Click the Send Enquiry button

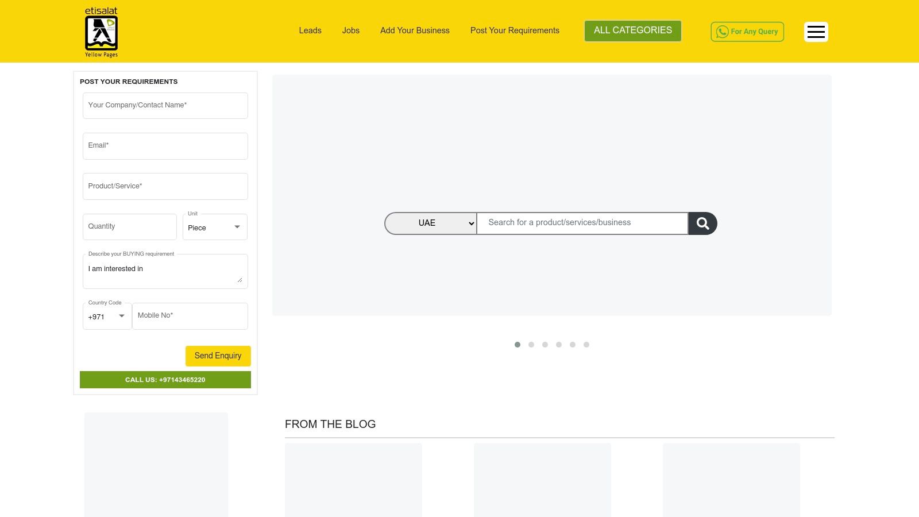pos(218,356)
